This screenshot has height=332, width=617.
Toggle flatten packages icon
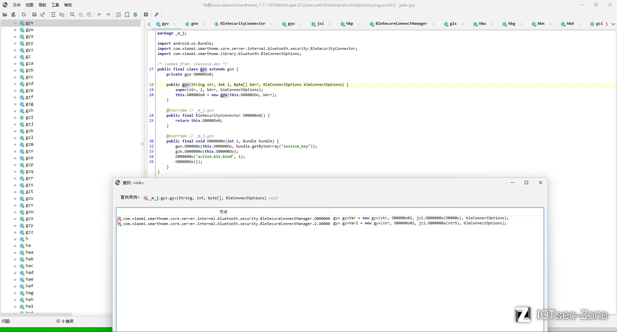click(x=62, y=14)
